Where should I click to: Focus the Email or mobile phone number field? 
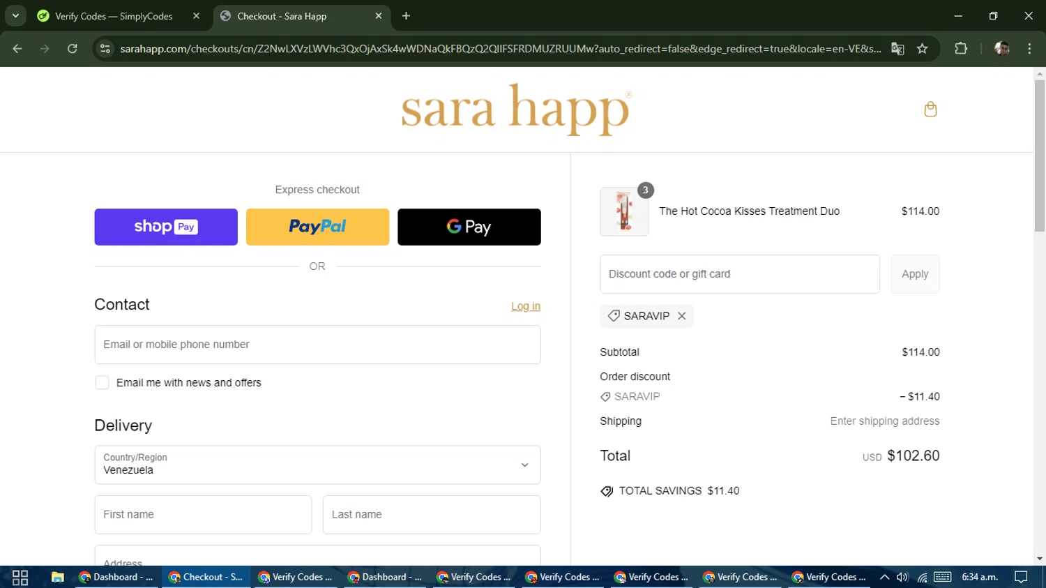pyautogui.click(x=317, y=345)
